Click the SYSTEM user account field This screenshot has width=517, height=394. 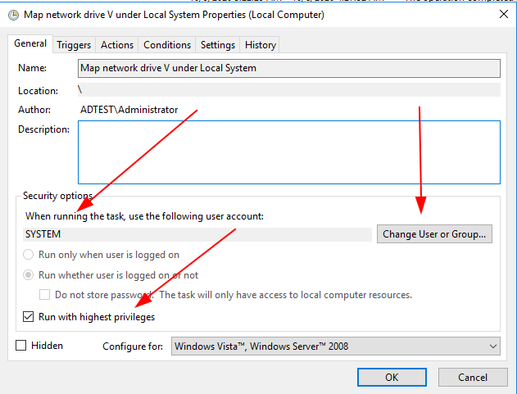(x=198, y=234)
